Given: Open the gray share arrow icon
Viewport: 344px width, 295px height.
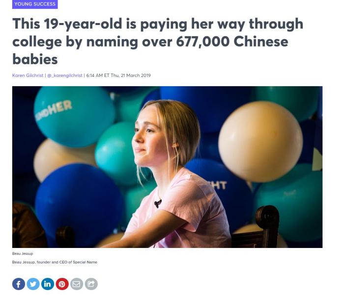Looking at the screenshot, I should coord(91,284).
